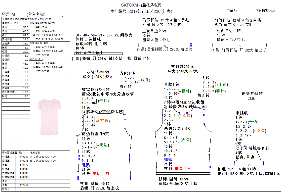Click the orange '4 支边' on sleeve section
Screen dimensions: 283x196
259,131
